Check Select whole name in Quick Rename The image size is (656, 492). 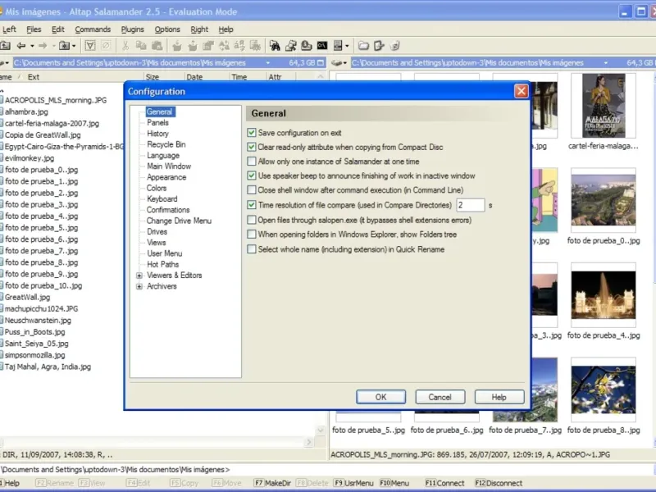pos(252,249)
